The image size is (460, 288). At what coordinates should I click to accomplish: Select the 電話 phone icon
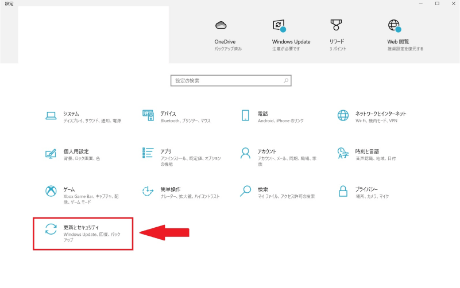[246, 115]
